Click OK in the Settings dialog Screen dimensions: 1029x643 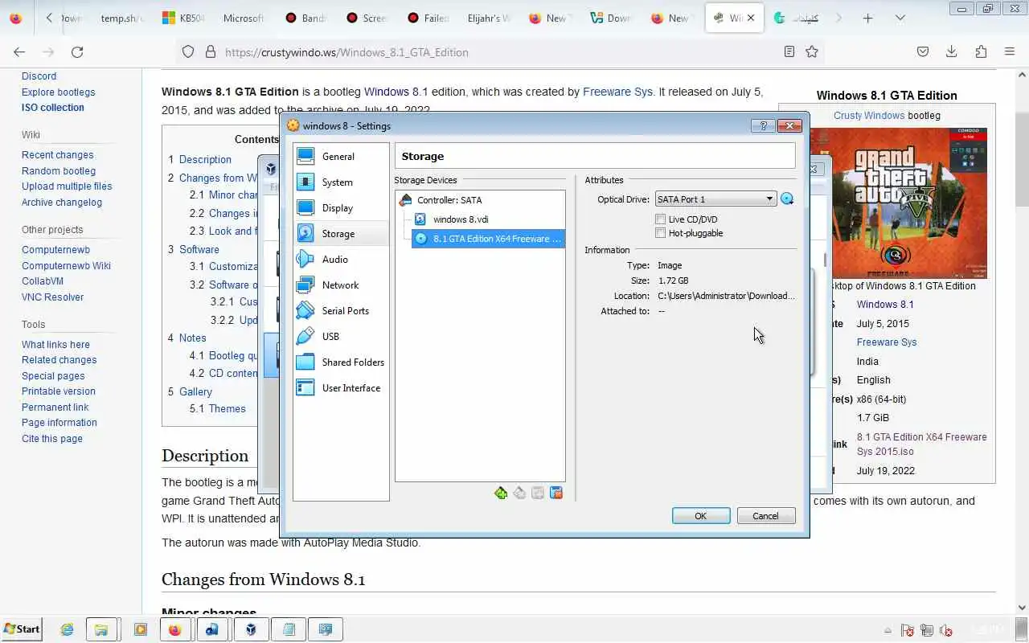701,516
